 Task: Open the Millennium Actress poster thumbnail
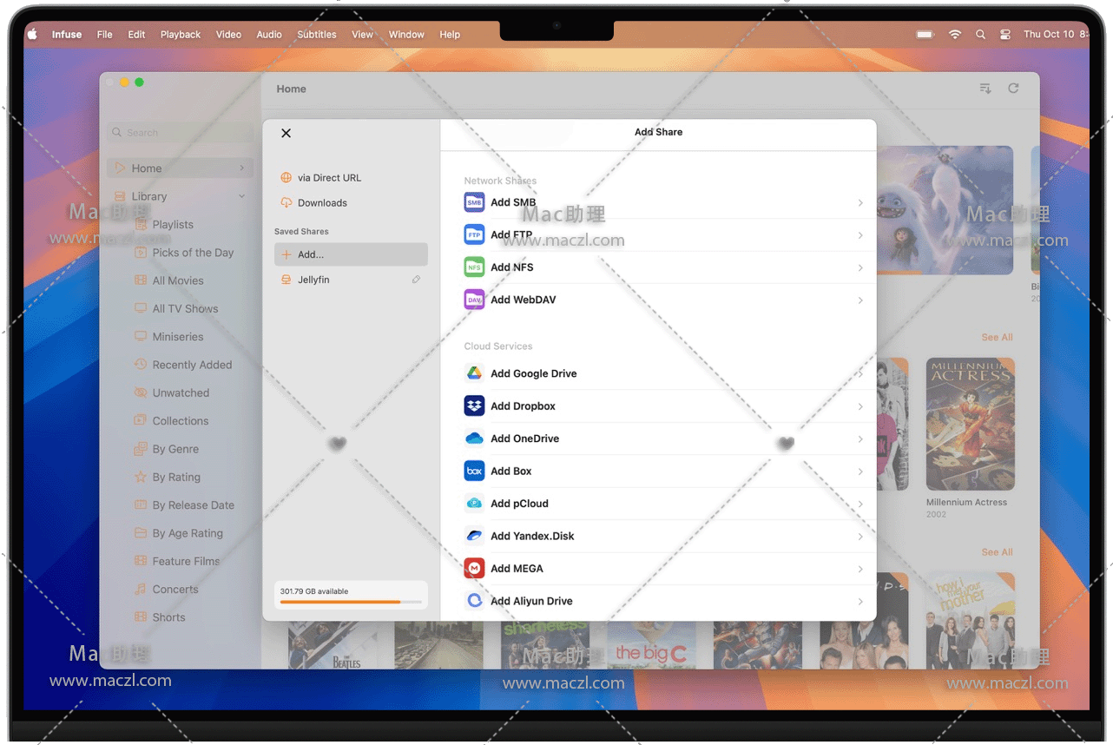pyautogui.click(x=970, y=425)
